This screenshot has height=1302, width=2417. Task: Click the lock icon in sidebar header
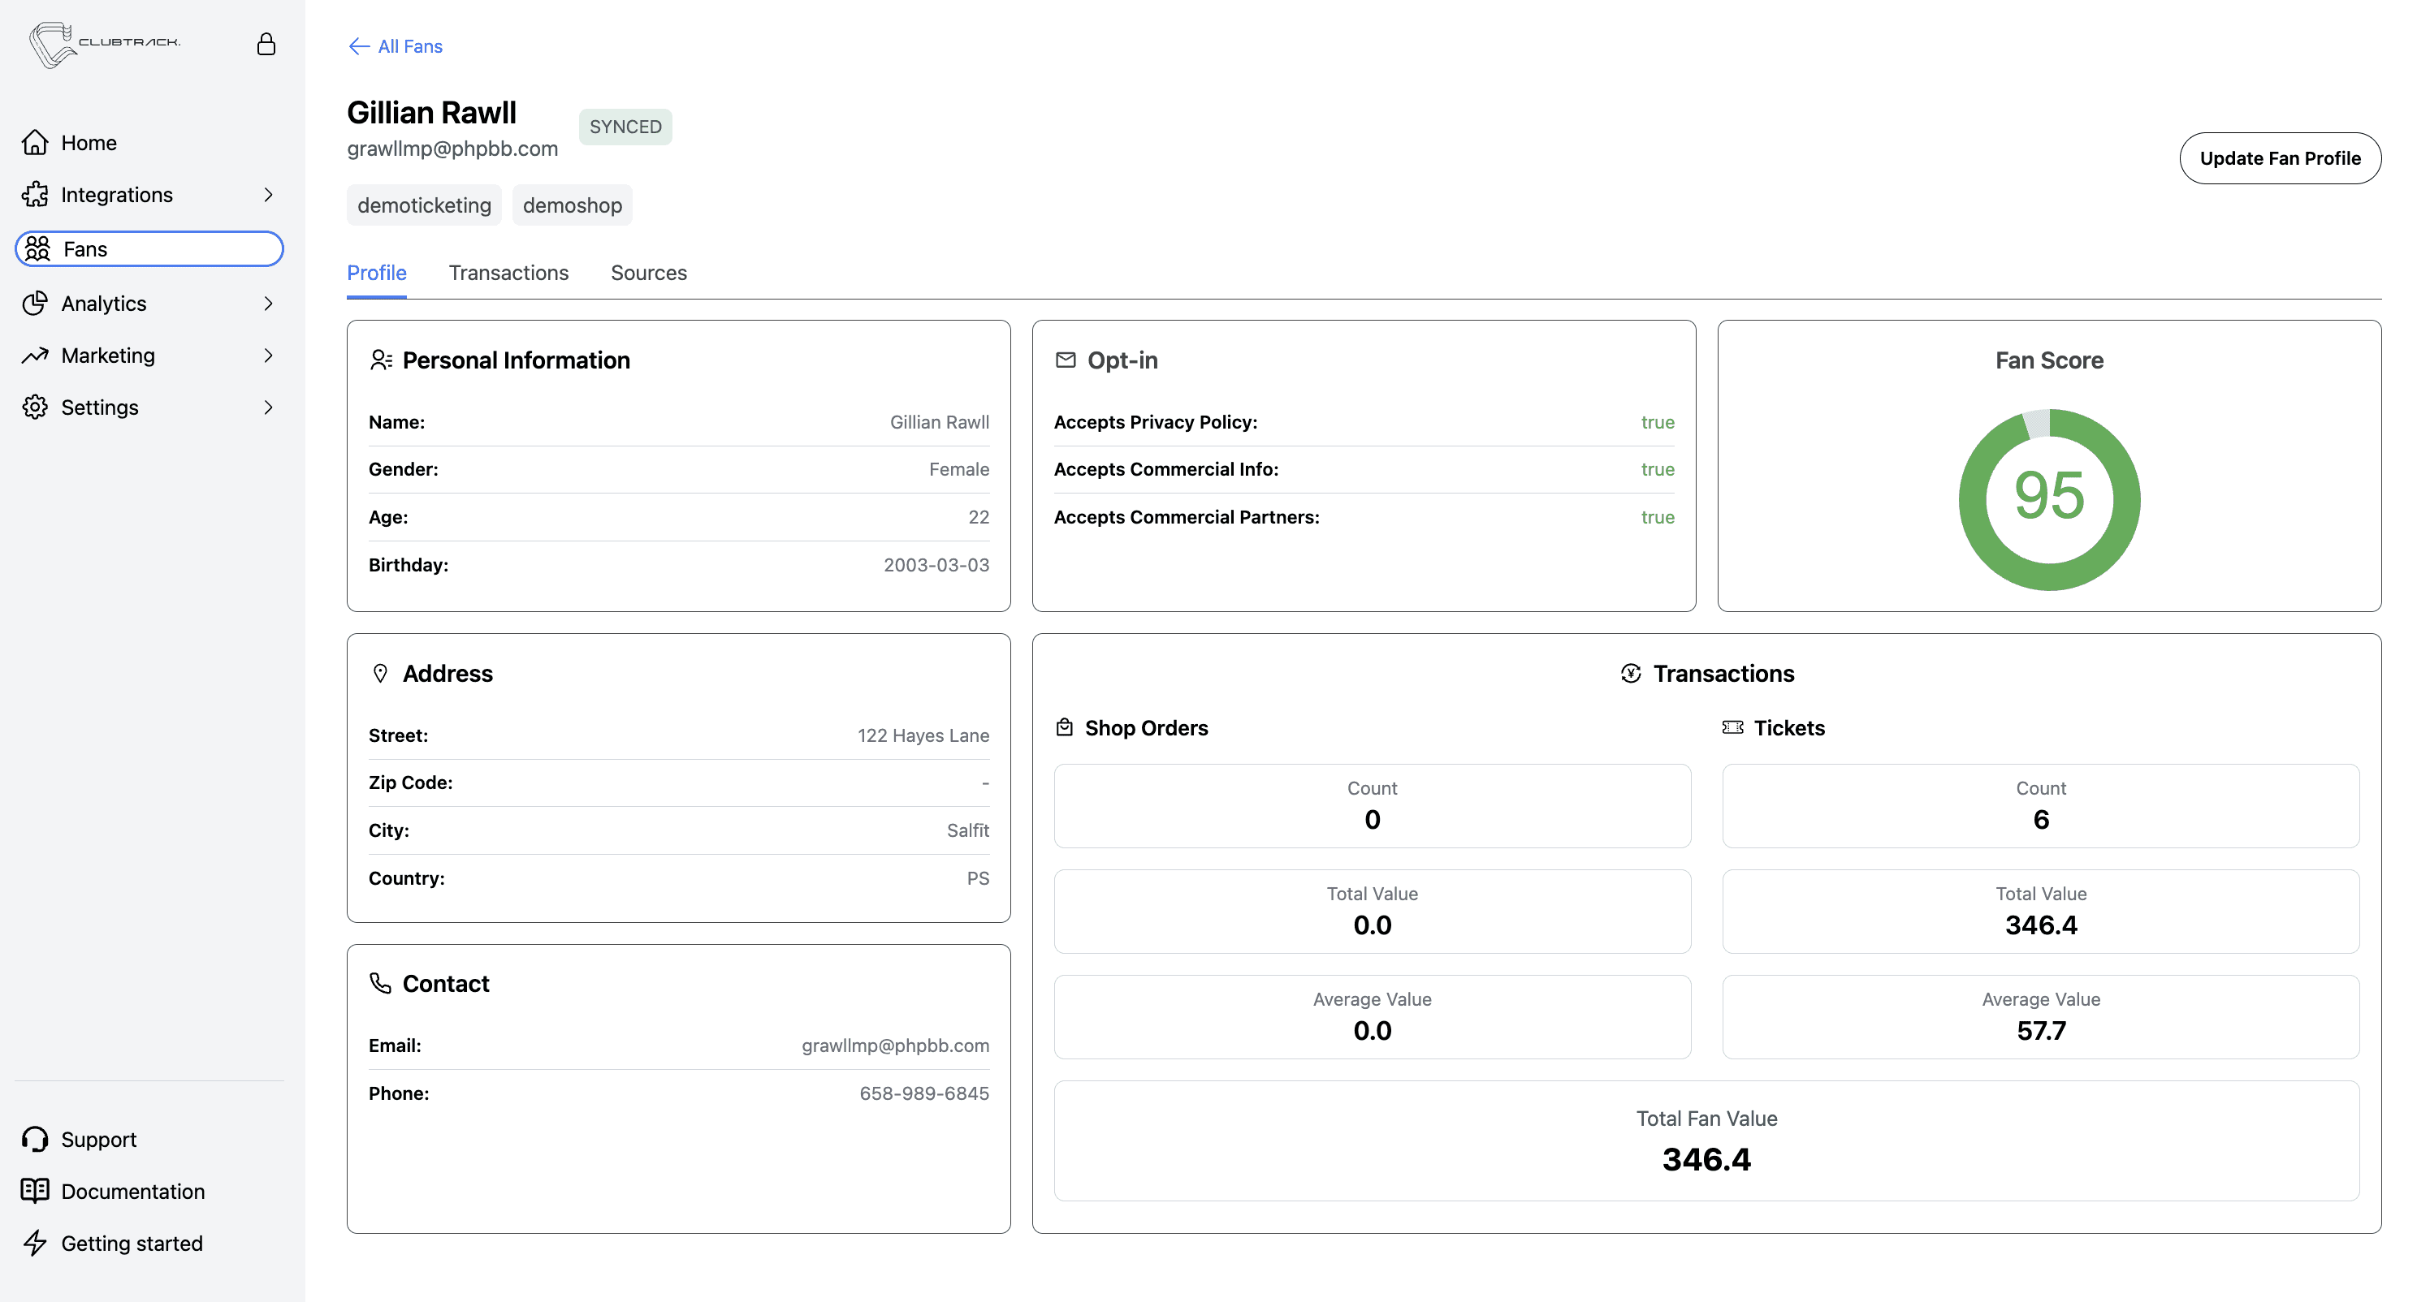click(x=266, y=44)
